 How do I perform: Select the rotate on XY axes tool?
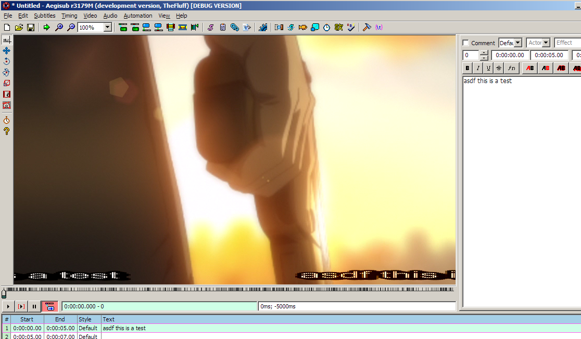[7, 73]
